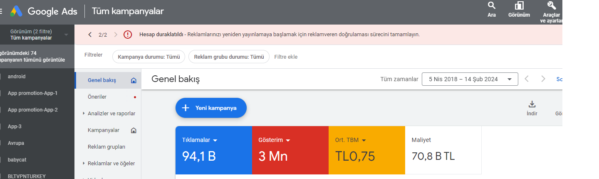This screenshot has height=179, width=599.
Task: Click the home icon next to Genel bakış
Action: [134, 80]
